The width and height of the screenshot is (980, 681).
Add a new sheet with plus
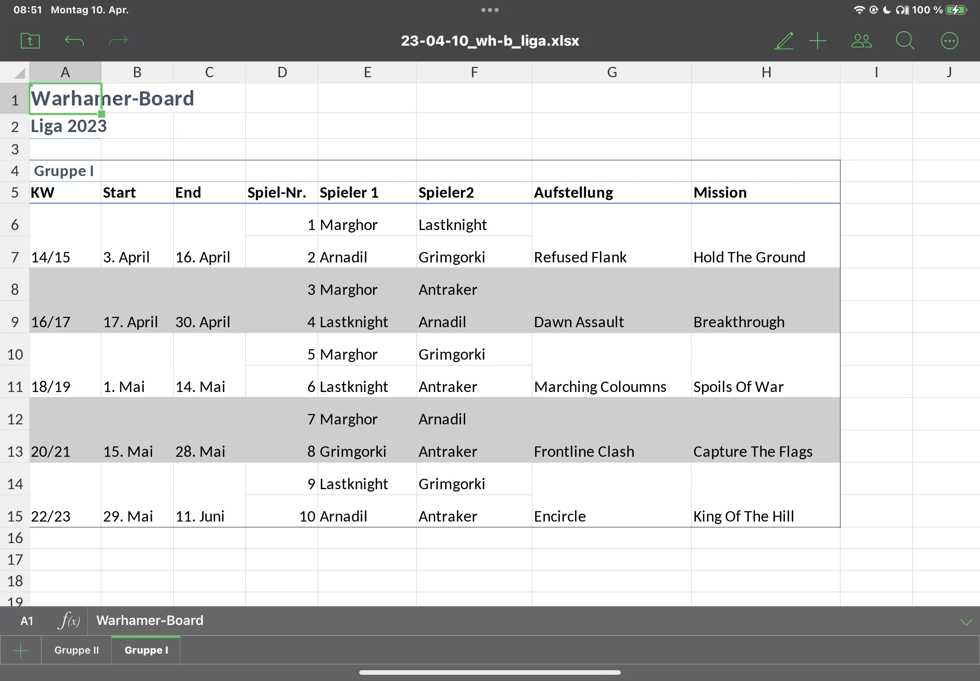[20, 651]
